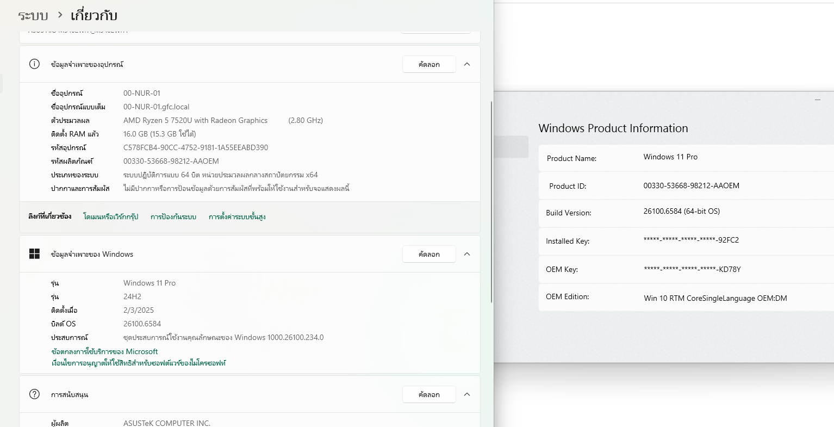834x427 pixels.
Task: Open the Microsoft services agreement link
Action: [104, 351]
